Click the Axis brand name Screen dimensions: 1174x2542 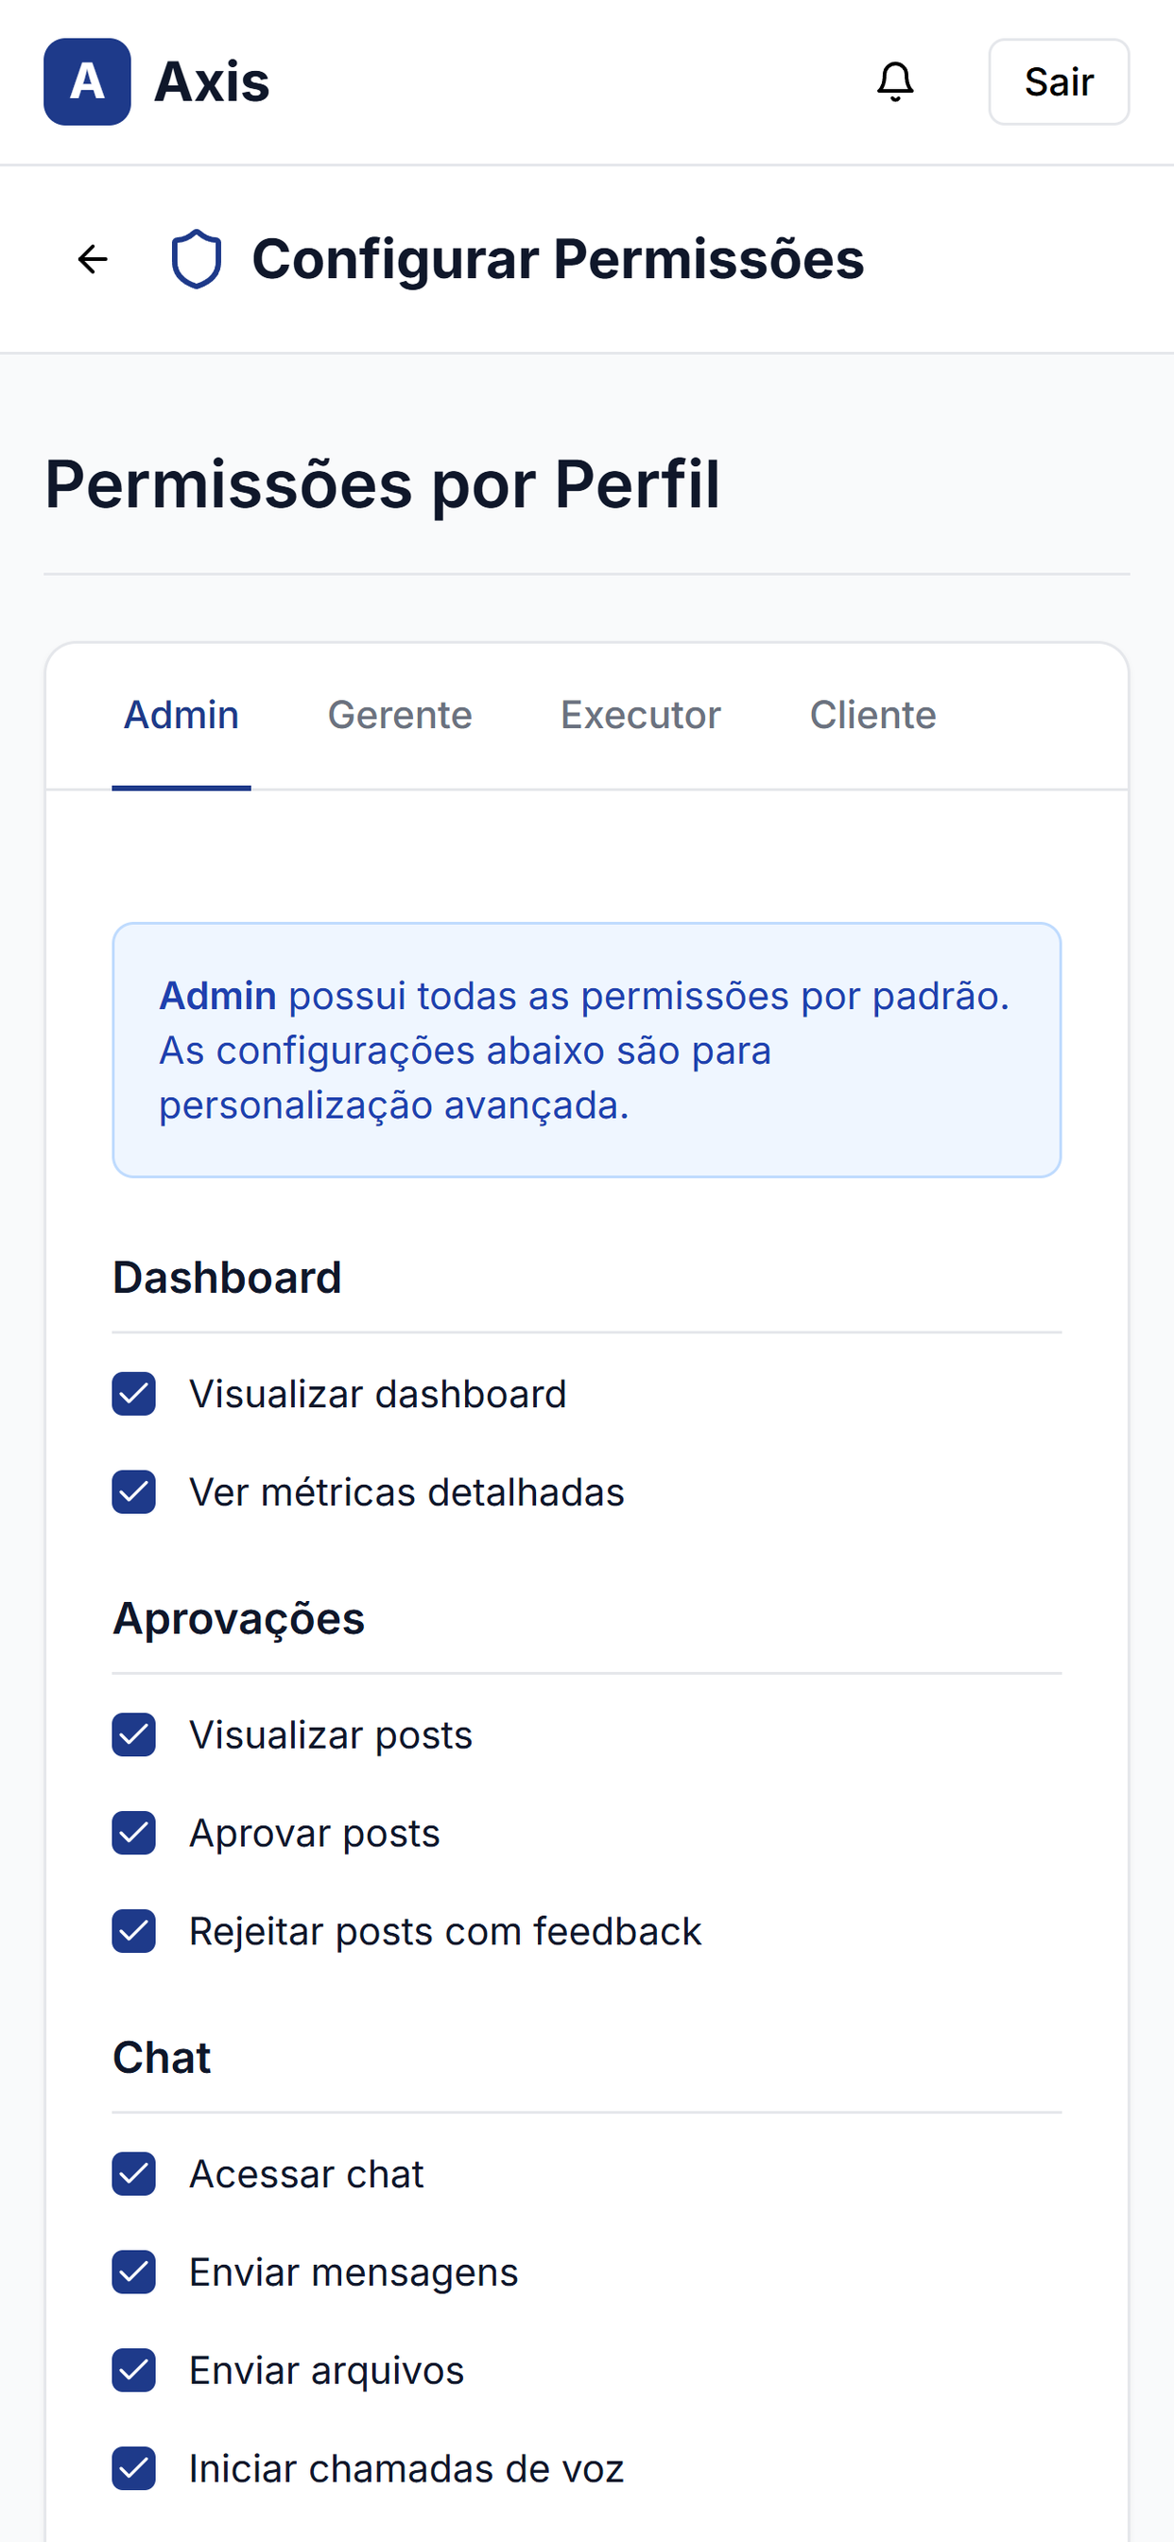click(212, 82)
